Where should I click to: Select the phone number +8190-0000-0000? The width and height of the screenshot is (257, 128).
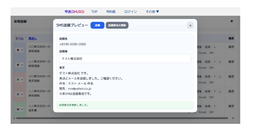pyautogui.click(x=73, y=44)
